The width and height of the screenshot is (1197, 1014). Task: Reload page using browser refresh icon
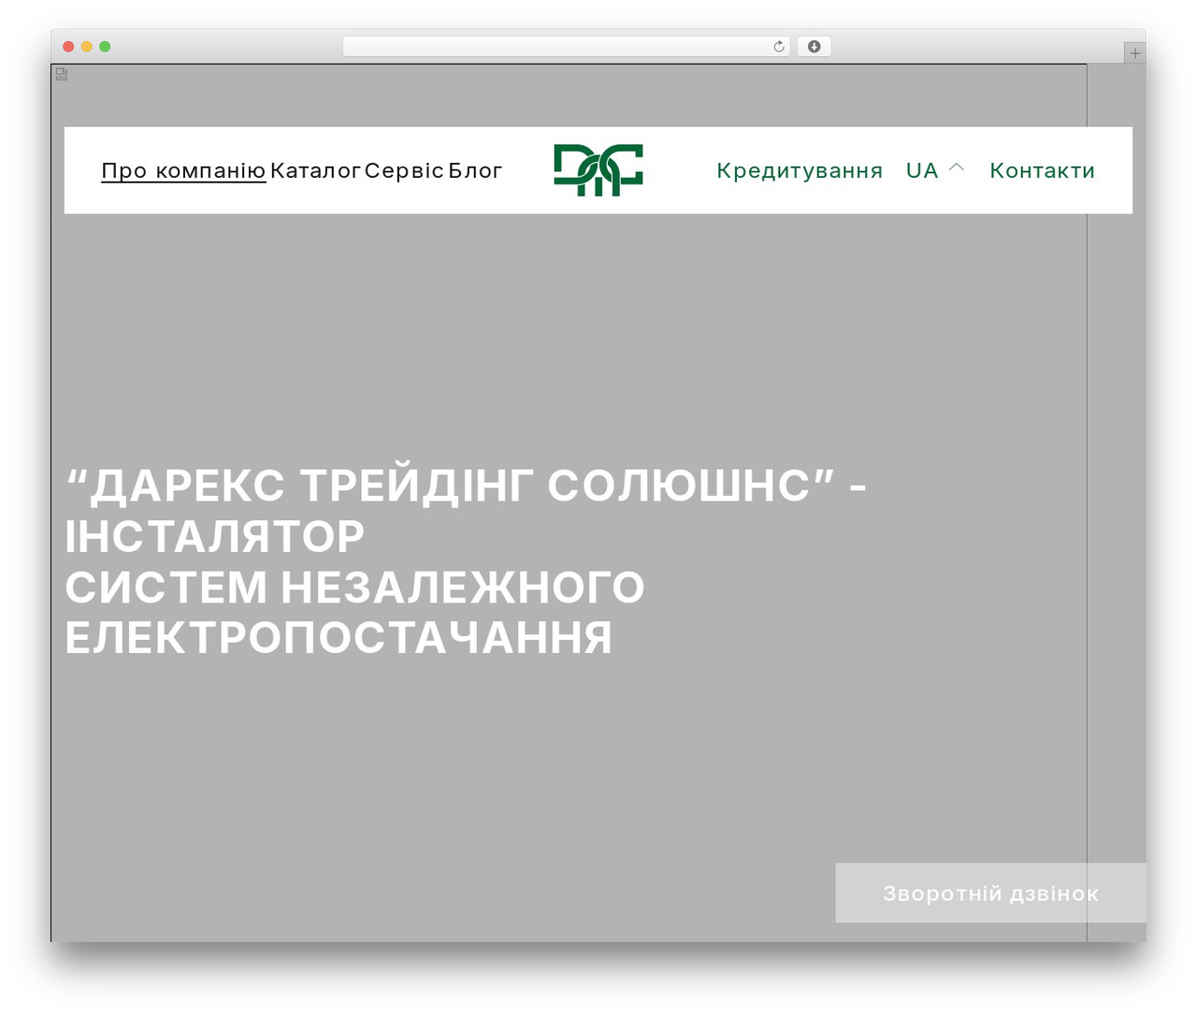coord(779,47)
